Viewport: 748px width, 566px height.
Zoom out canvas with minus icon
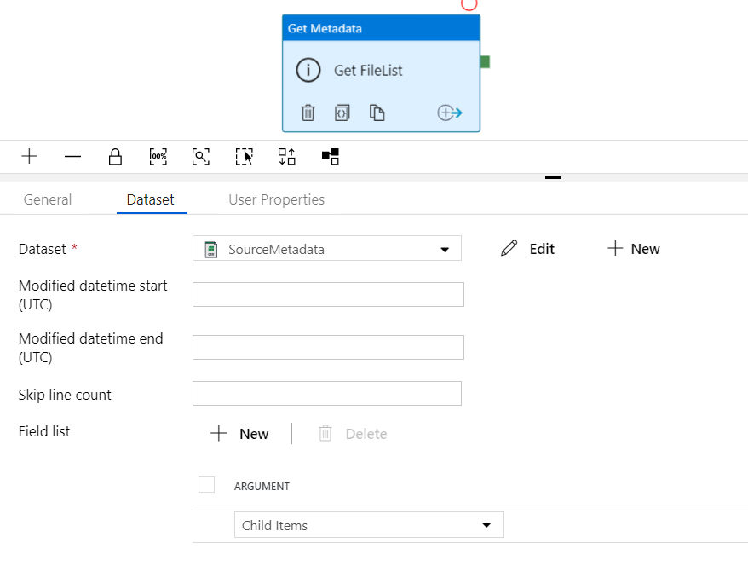click(72, 156)
